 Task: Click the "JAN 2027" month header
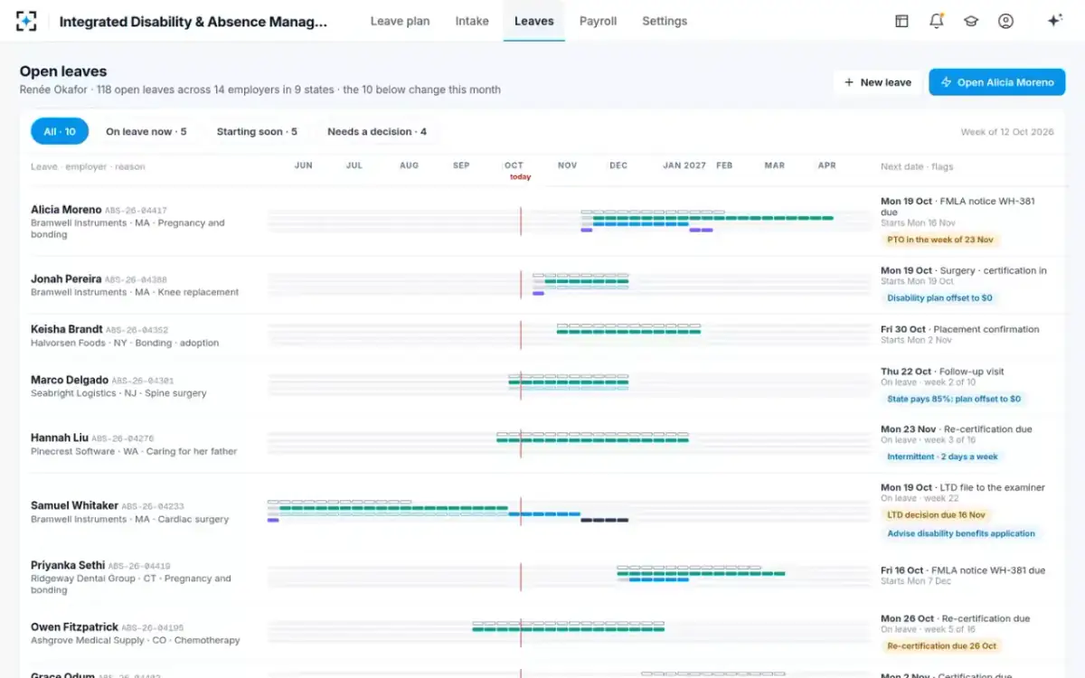[684, 165]
